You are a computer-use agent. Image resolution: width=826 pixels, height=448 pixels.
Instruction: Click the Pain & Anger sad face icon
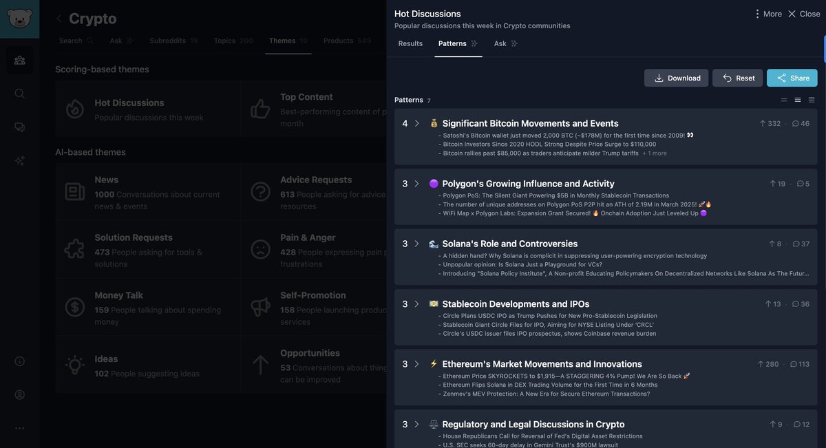pyautogui.click(x=260, y=249)
